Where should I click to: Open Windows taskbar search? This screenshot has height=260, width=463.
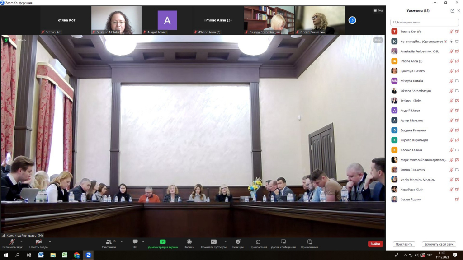[17, 255]
